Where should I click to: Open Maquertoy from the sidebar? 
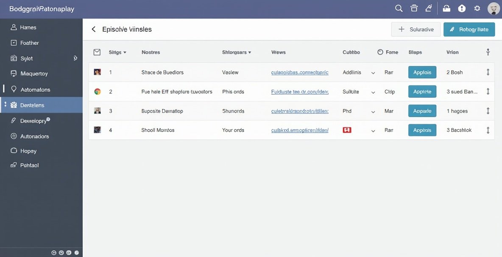click(34, 74)
